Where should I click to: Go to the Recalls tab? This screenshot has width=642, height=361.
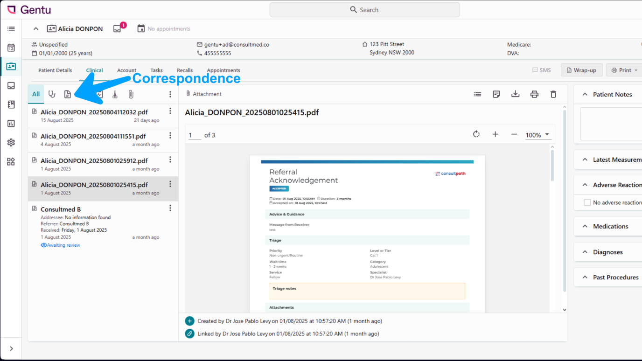pos(185,70)
